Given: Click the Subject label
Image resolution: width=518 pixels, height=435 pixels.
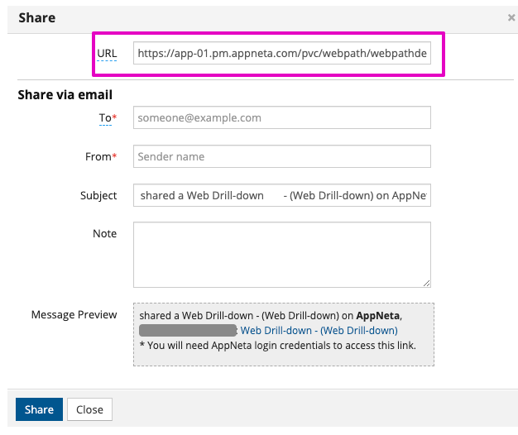Looking at the screenshot, I should point(98,195).
